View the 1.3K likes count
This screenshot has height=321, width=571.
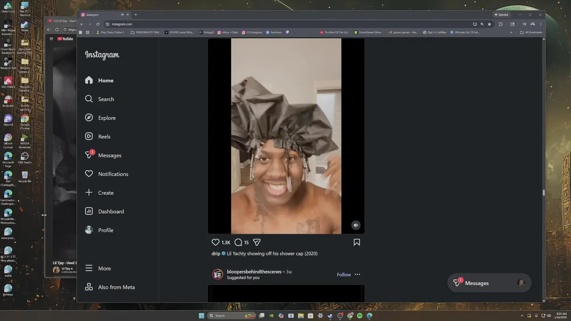pyautogui.click(x=226, y=243)
